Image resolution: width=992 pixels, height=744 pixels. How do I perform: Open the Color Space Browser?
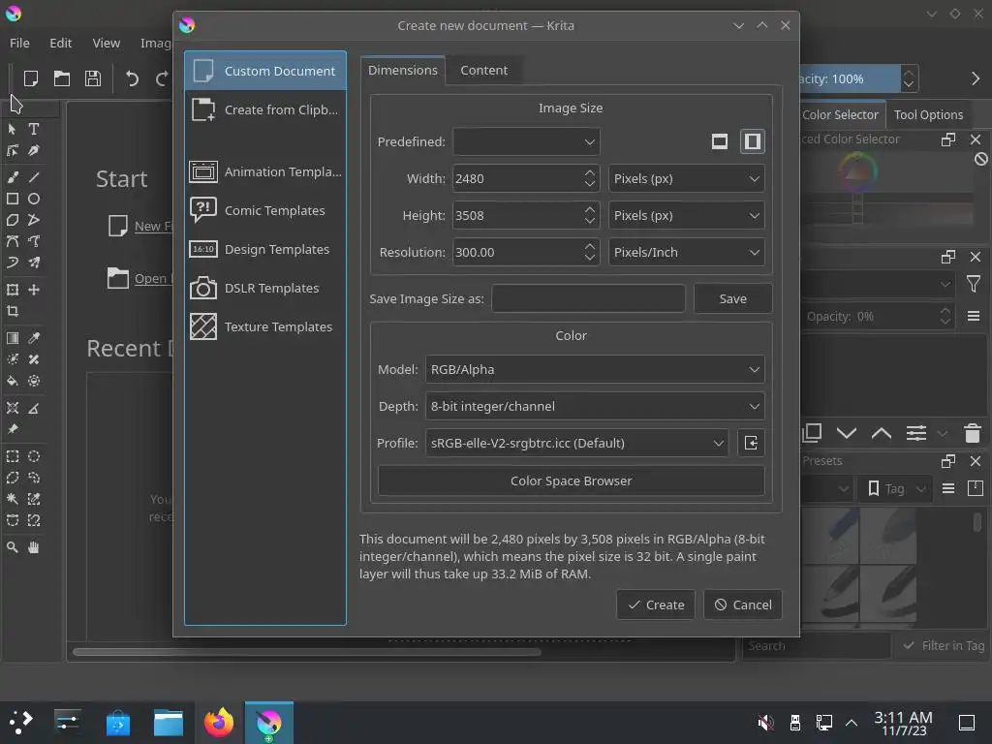coord(572,480)
